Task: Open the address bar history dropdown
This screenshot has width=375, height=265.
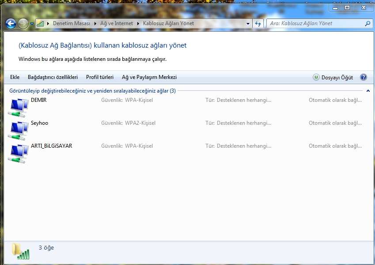Action: [248, 24]
